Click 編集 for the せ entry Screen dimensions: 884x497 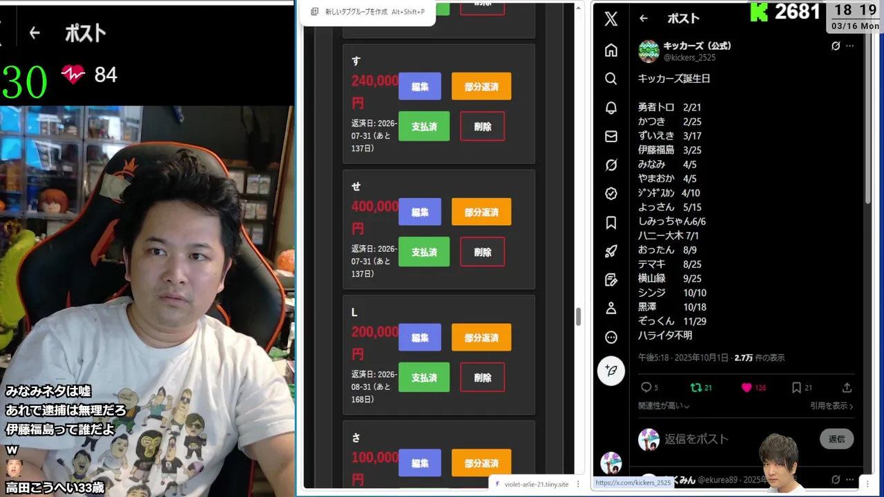point(420,212)
